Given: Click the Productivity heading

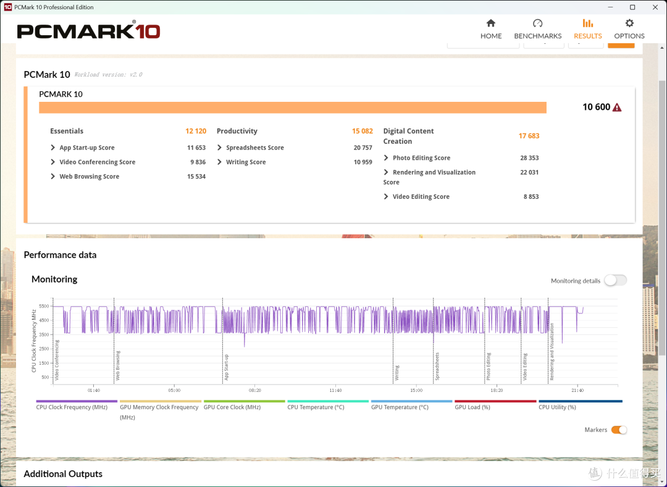Looking at the screenshot, I should pos(237,131).
